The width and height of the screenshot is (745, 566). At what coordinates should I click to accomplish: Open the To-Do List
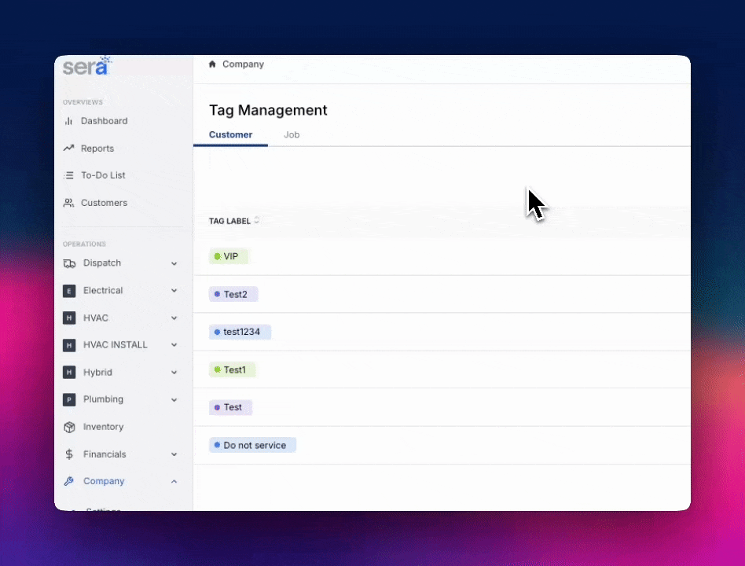103,175
